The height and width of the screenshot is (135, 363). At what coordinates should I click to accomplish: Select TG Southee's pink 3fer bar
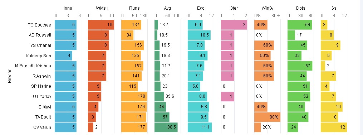pos(234,25)
